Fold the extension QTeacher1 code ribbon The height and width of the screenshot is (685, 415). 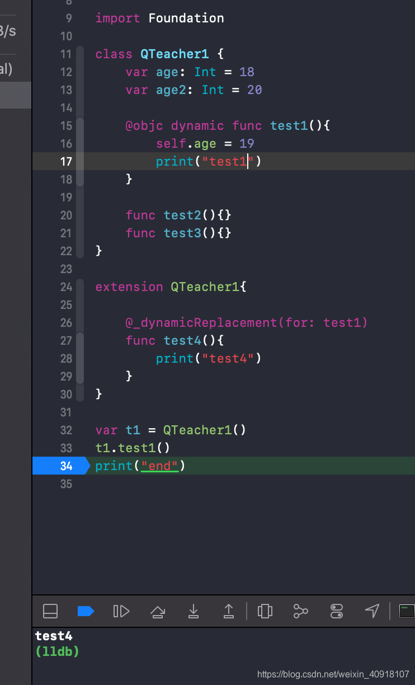(x=80, y=340)
